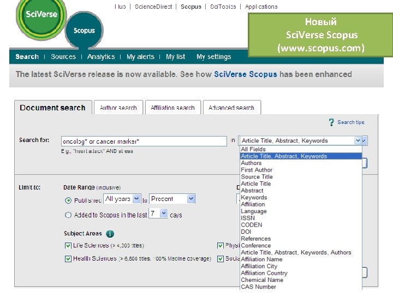Open the 7 days dropdown
The height and width of the screenshot is (295, 393).
click(x=158, y=214)
